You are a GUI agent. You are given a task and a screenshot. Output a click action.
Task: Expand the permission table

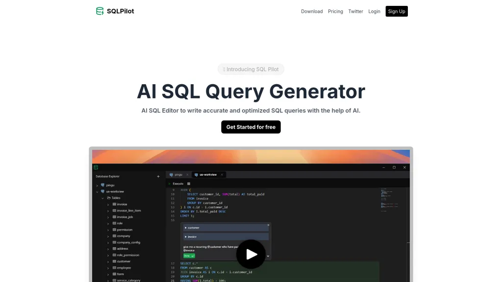(108, 230)
